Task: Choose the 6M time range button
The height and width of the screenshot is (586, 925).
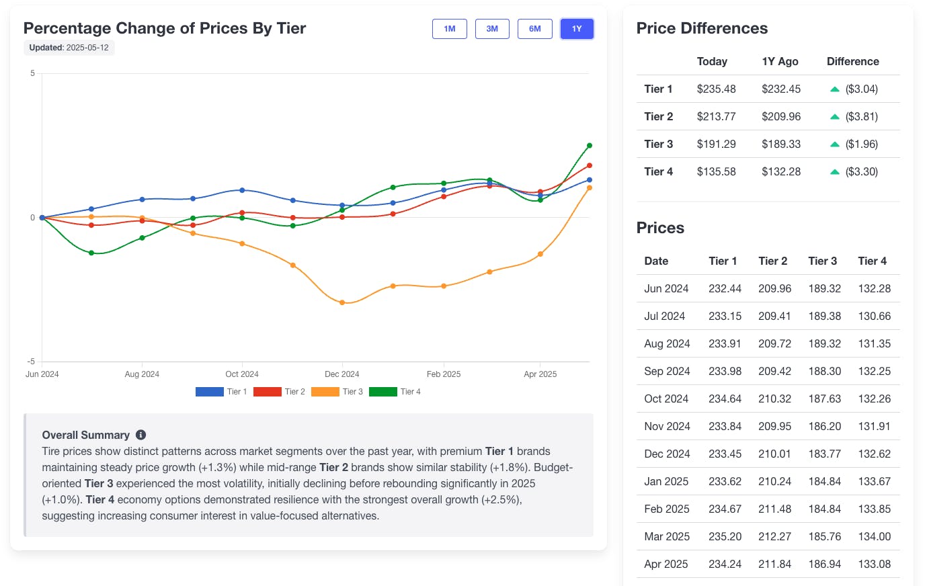Action: pos(535,29)
